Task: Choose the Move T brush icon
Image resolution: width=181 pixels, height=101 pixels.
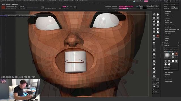Action: (154, 18)
